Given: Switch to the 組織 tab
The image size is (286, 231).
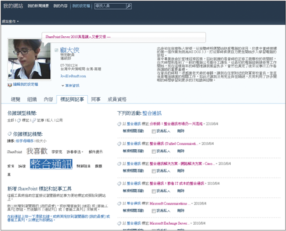Looking at the screenshot, I should coord(32,99).
